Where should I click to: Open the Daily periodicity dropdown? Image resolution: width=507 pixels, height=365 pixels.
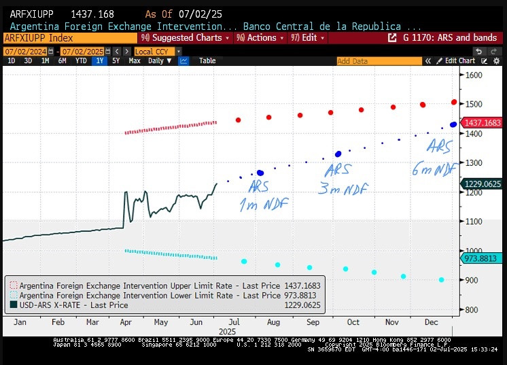tap(160, 60)
